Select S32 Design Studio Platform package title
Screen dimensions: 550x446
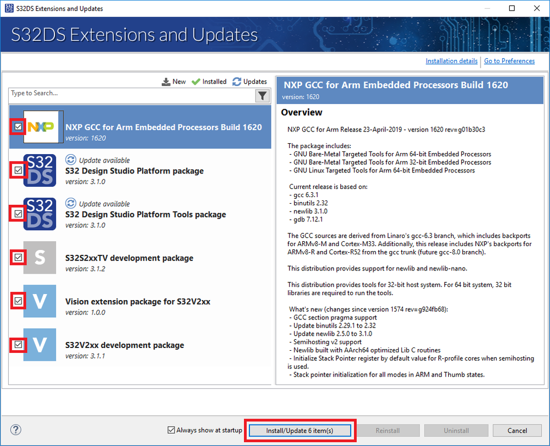click(134, 171)
